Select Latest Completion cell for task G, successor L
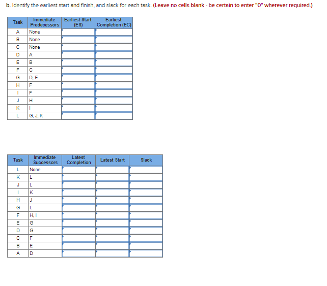Screen dimensions: 327x286 [78, 208]
